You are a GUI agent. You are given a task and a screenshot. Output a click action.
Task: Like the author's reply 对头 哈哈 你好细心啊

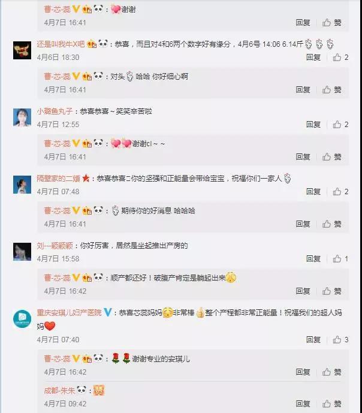[x=331, y=89]
